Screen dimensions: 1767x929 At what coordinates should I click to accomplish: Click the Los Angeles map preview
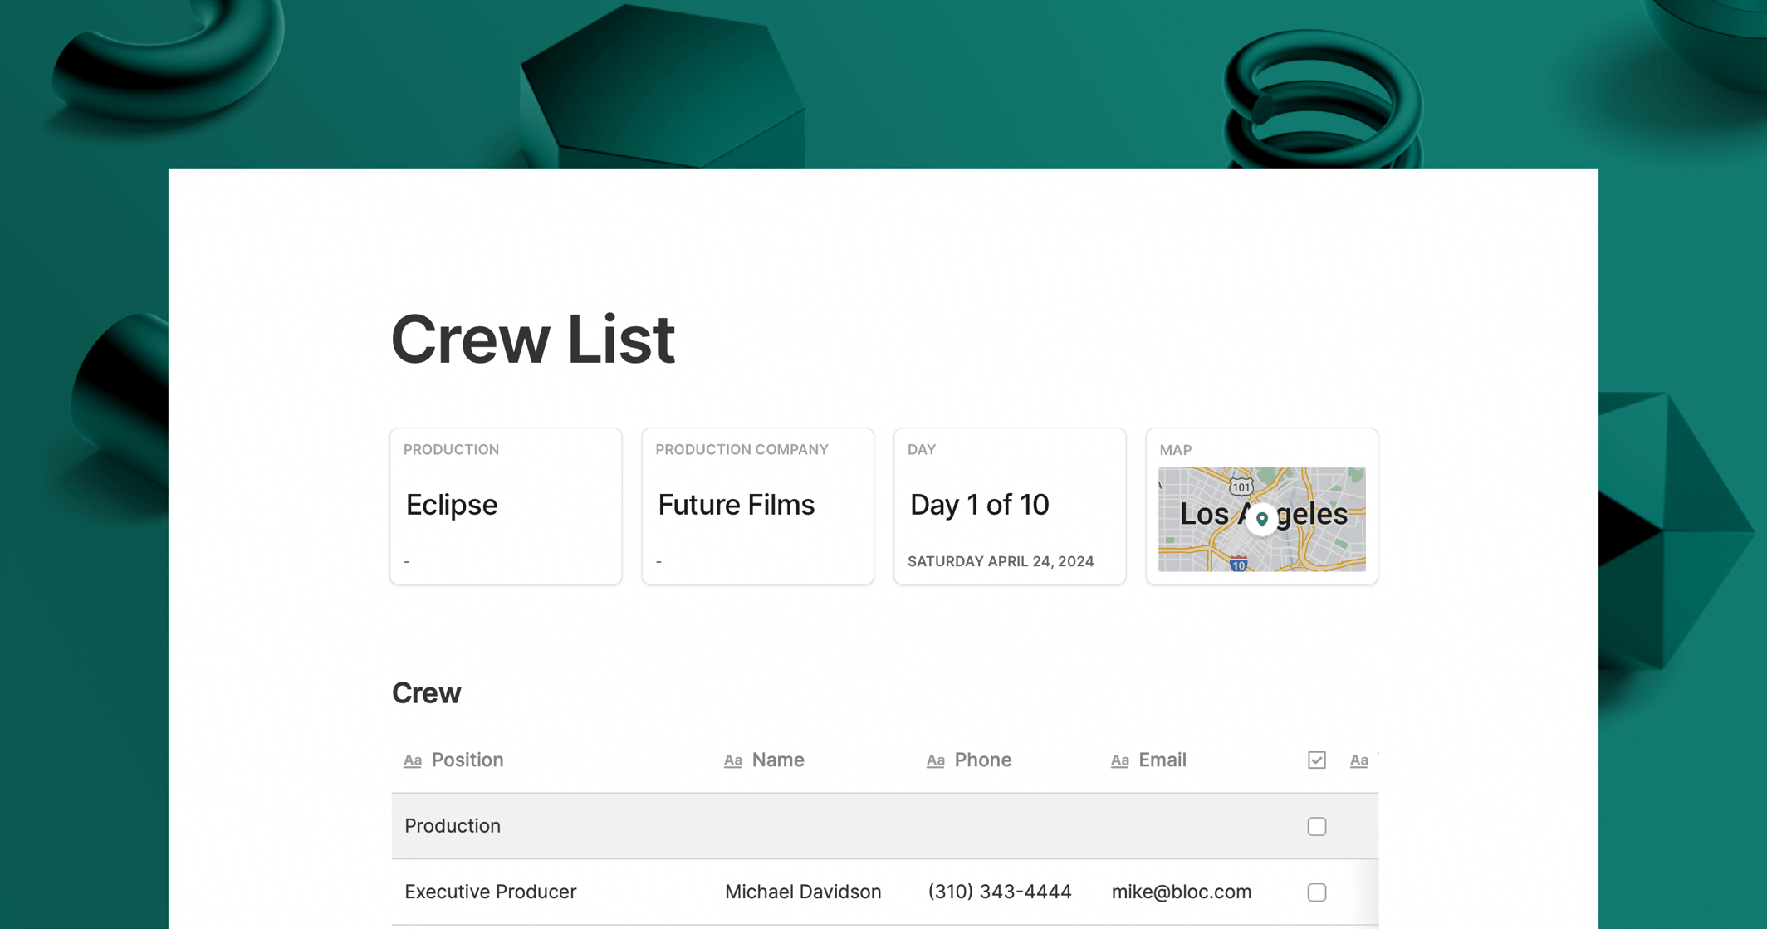point(1261,518)
